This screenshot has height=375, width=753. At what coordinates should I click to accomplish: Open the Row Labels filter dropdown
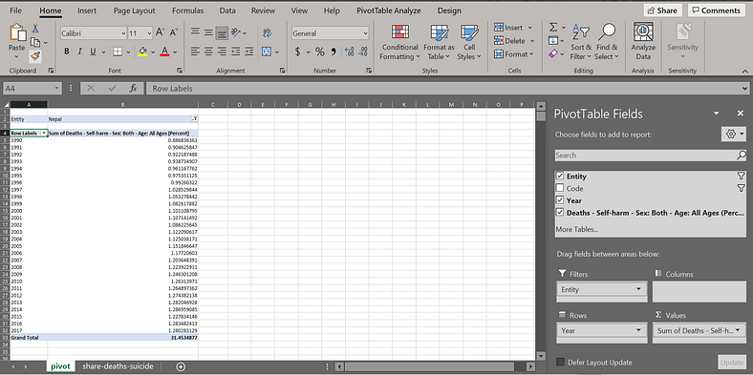(x=44, y=133)
